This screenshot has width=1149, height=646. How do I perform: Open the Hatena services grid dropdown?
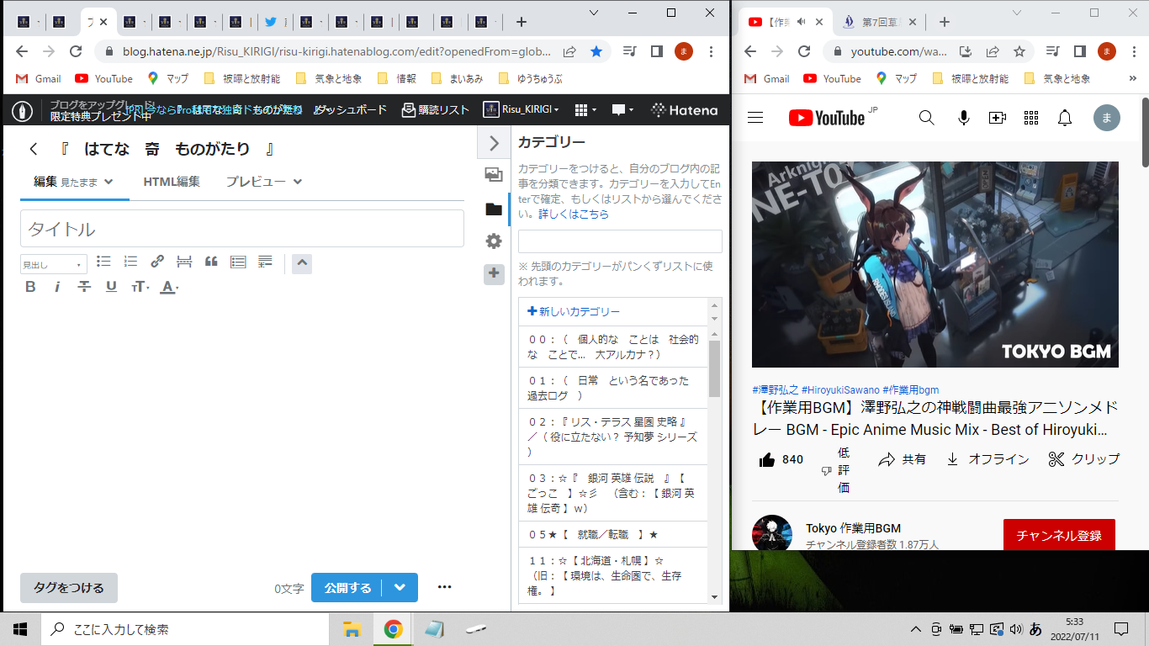pyautogui.click(x=585, y=110)
